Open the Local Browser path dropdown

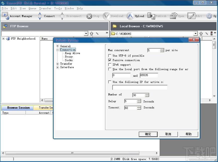196,34
